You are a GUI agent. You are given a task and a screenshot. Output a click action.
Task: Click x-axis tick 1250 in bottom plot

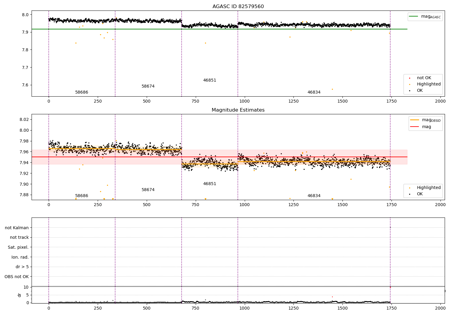[293, 308]
